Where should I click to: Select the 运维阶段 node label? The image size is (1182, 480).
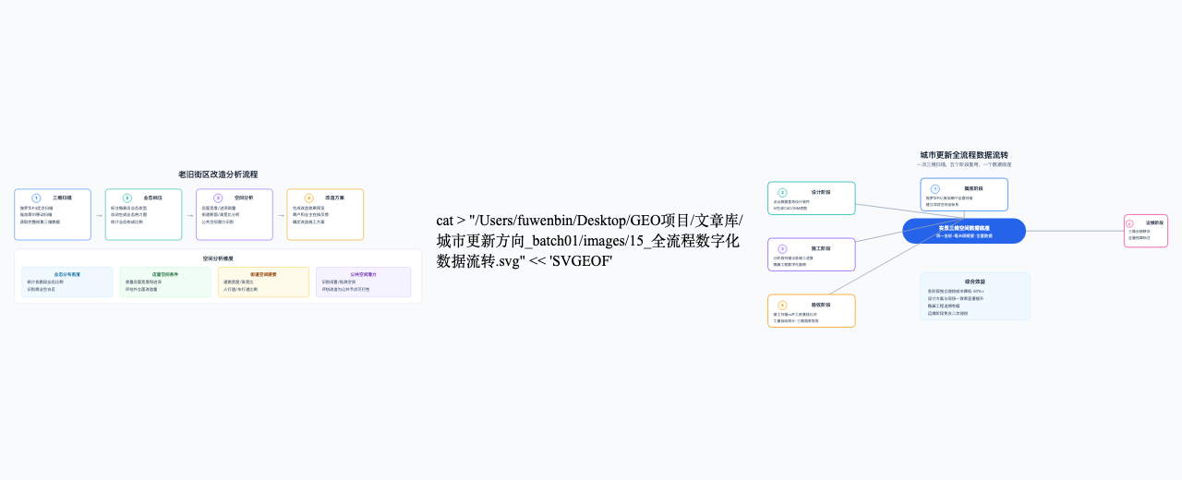[x=1154, y=222]
